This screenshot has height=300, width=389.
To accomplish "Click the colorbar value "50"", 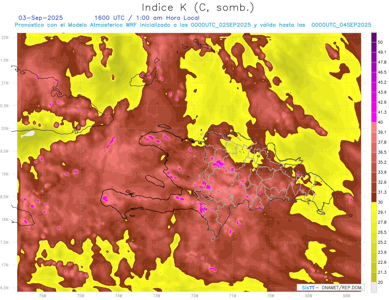I will 380,42.
